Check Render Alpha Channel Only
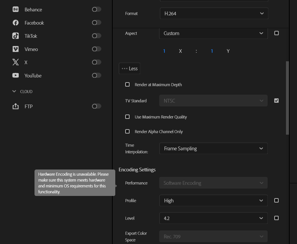This screenshot has height=244, width=297. 127,131
